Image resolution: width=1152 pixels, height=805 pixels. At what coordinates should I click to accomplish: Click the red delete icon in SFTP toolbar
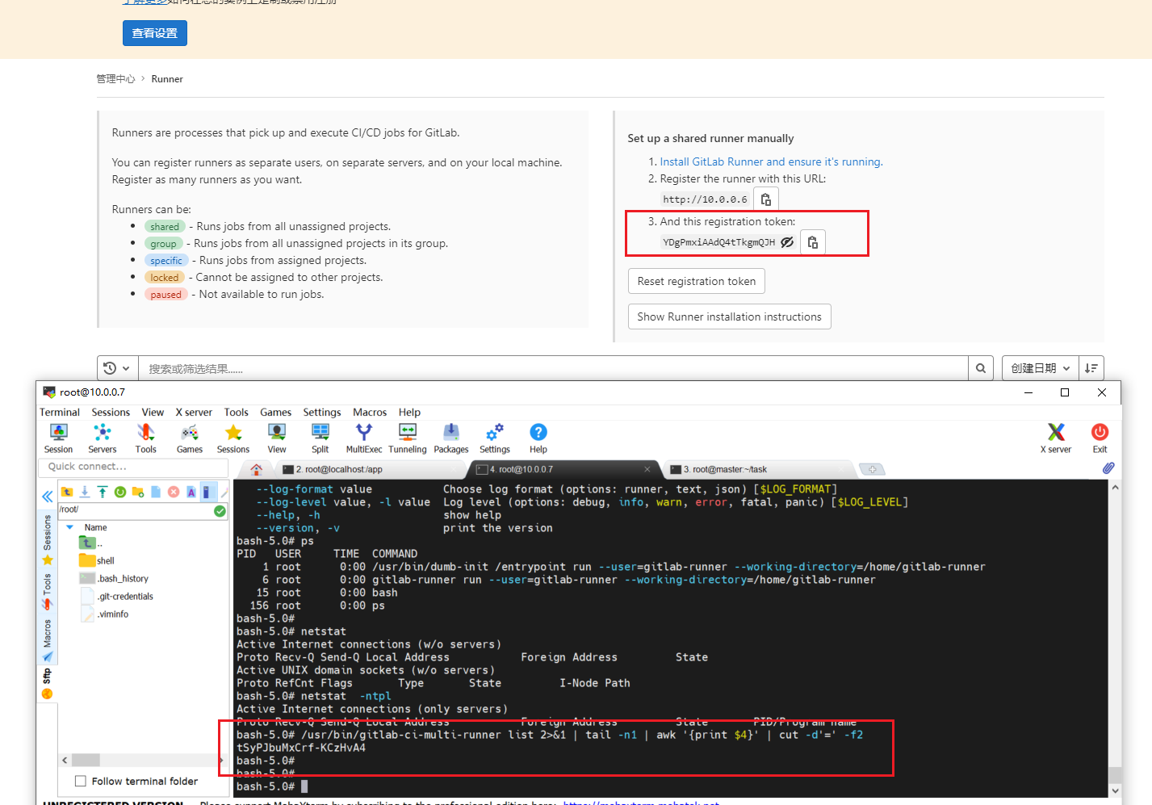tap(174, 492)
